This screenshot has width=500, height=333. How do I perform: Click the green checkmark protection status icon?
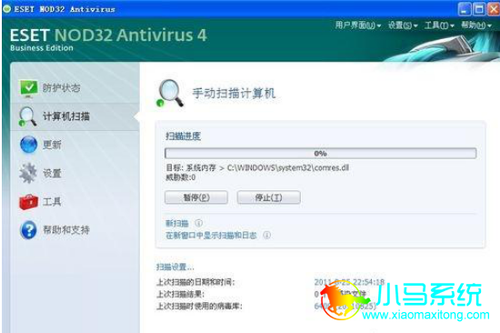point(29,88)
